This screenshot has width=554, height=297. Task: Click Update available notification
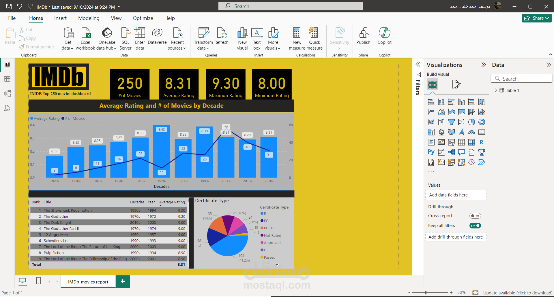(518, 293)
